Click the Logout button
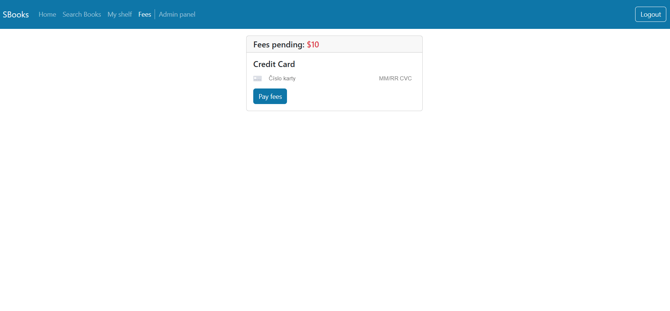The height and width of the screenshot is (311, 670). click(650, 14)
